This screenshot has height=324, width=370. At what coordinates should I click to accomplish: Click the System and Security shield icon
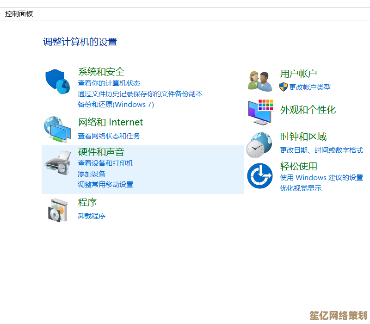point(57,81)
